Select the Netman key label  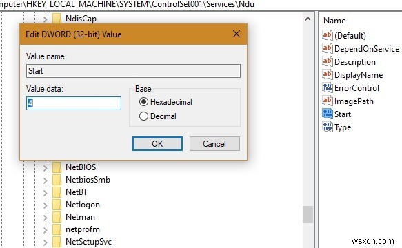[x=80, y=217]
